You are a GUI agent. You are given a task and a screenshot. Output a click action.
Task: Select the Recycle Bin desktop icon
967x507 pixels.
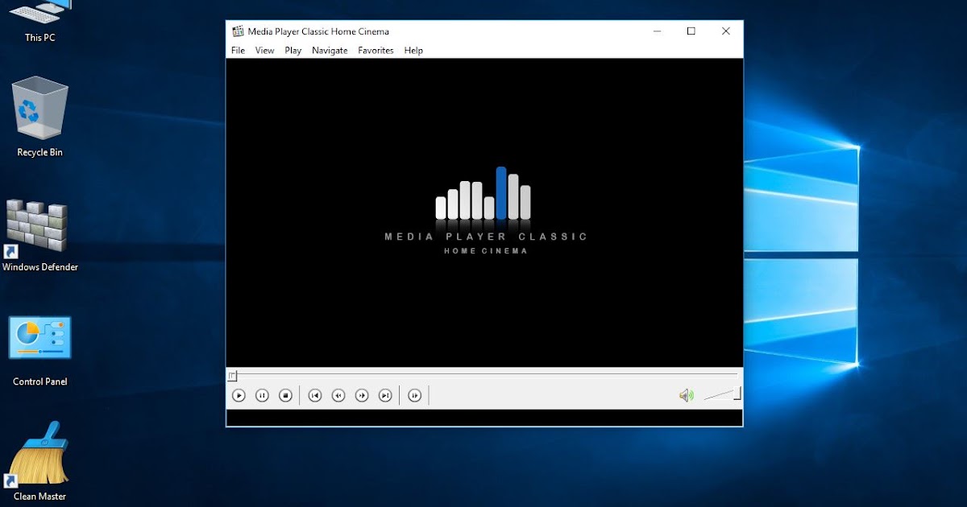39,109
